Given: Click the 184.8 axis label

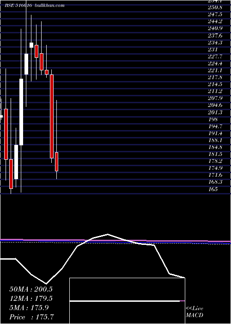Looking at the screenshot, I should coord(215,147).
